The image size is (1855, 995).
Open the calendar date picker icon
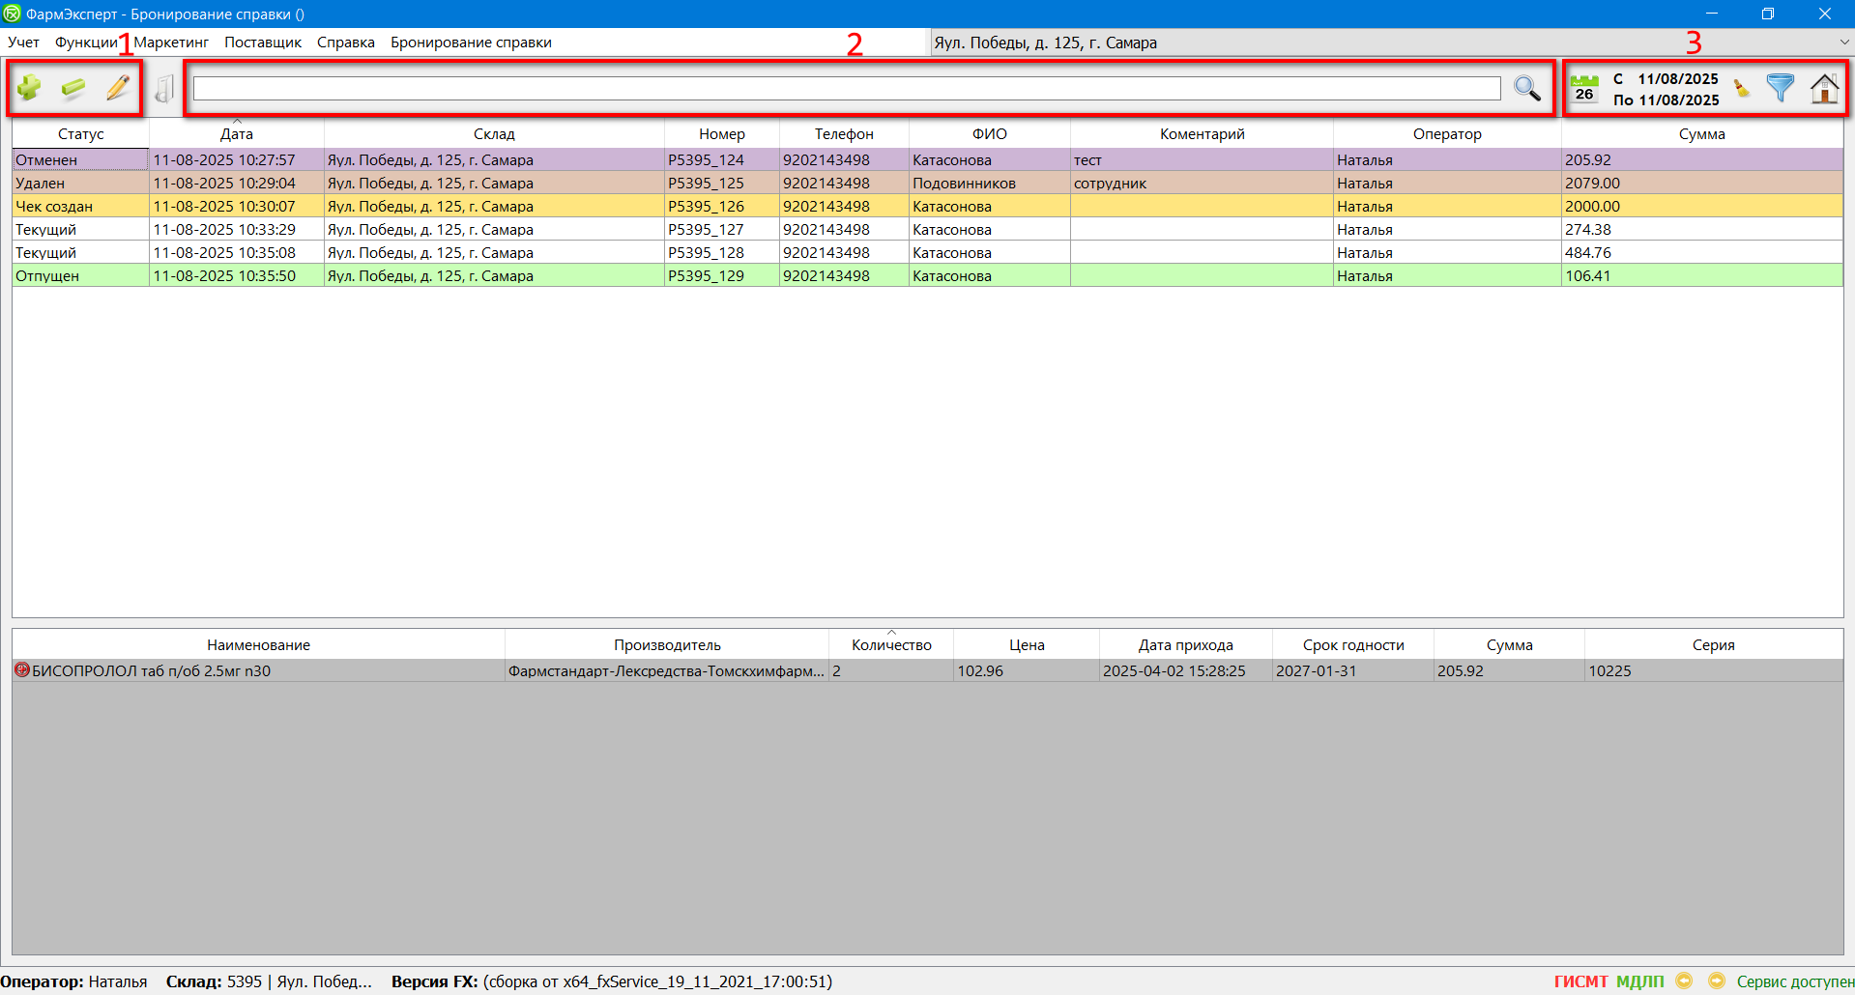pyautogui.click(x=1583, y=88)
